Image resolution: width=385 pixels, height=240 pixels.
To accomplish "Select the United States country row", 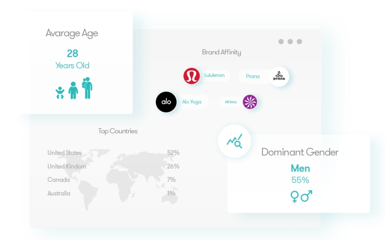I will (x=114, y=153).
